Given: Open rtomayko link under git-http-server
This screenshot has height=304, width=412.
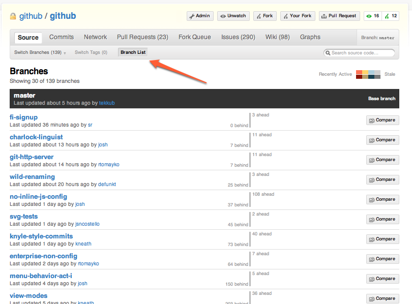Looking at the screenshot, I should [x=109, y=165].
